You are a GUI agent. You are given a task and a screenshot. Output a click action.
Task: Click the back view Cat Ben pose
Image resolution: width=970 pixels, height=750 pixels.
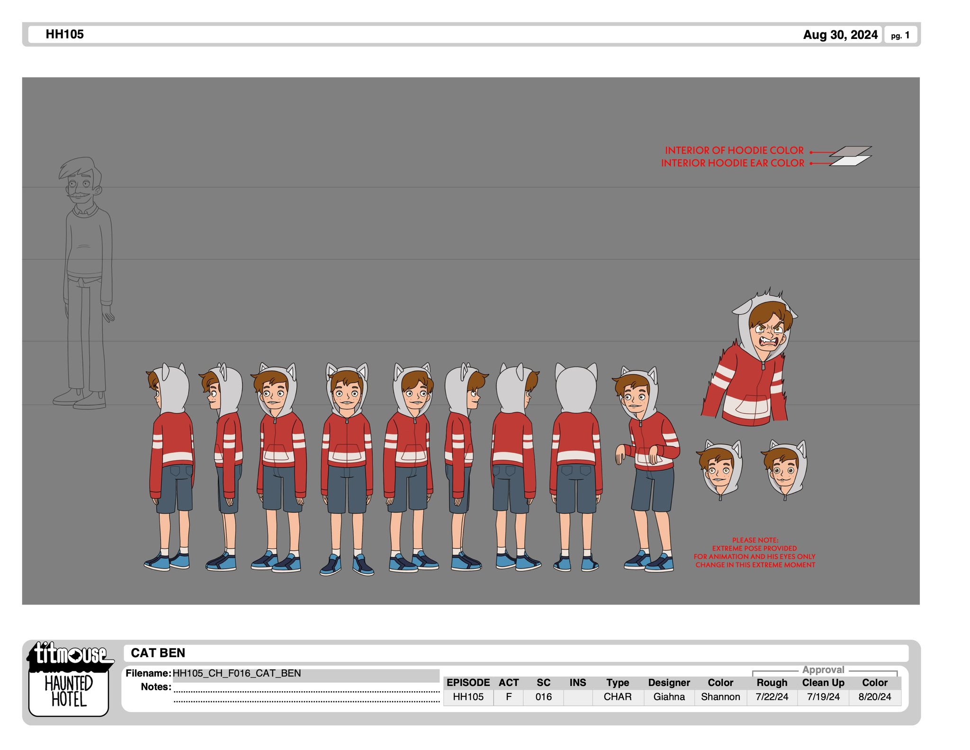(576, 467)
